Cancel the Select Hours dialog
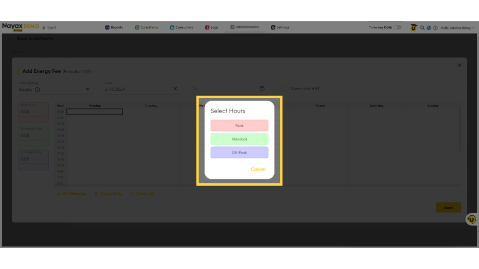The height and width of the screenshot is (269, 479). pos(258,169)
